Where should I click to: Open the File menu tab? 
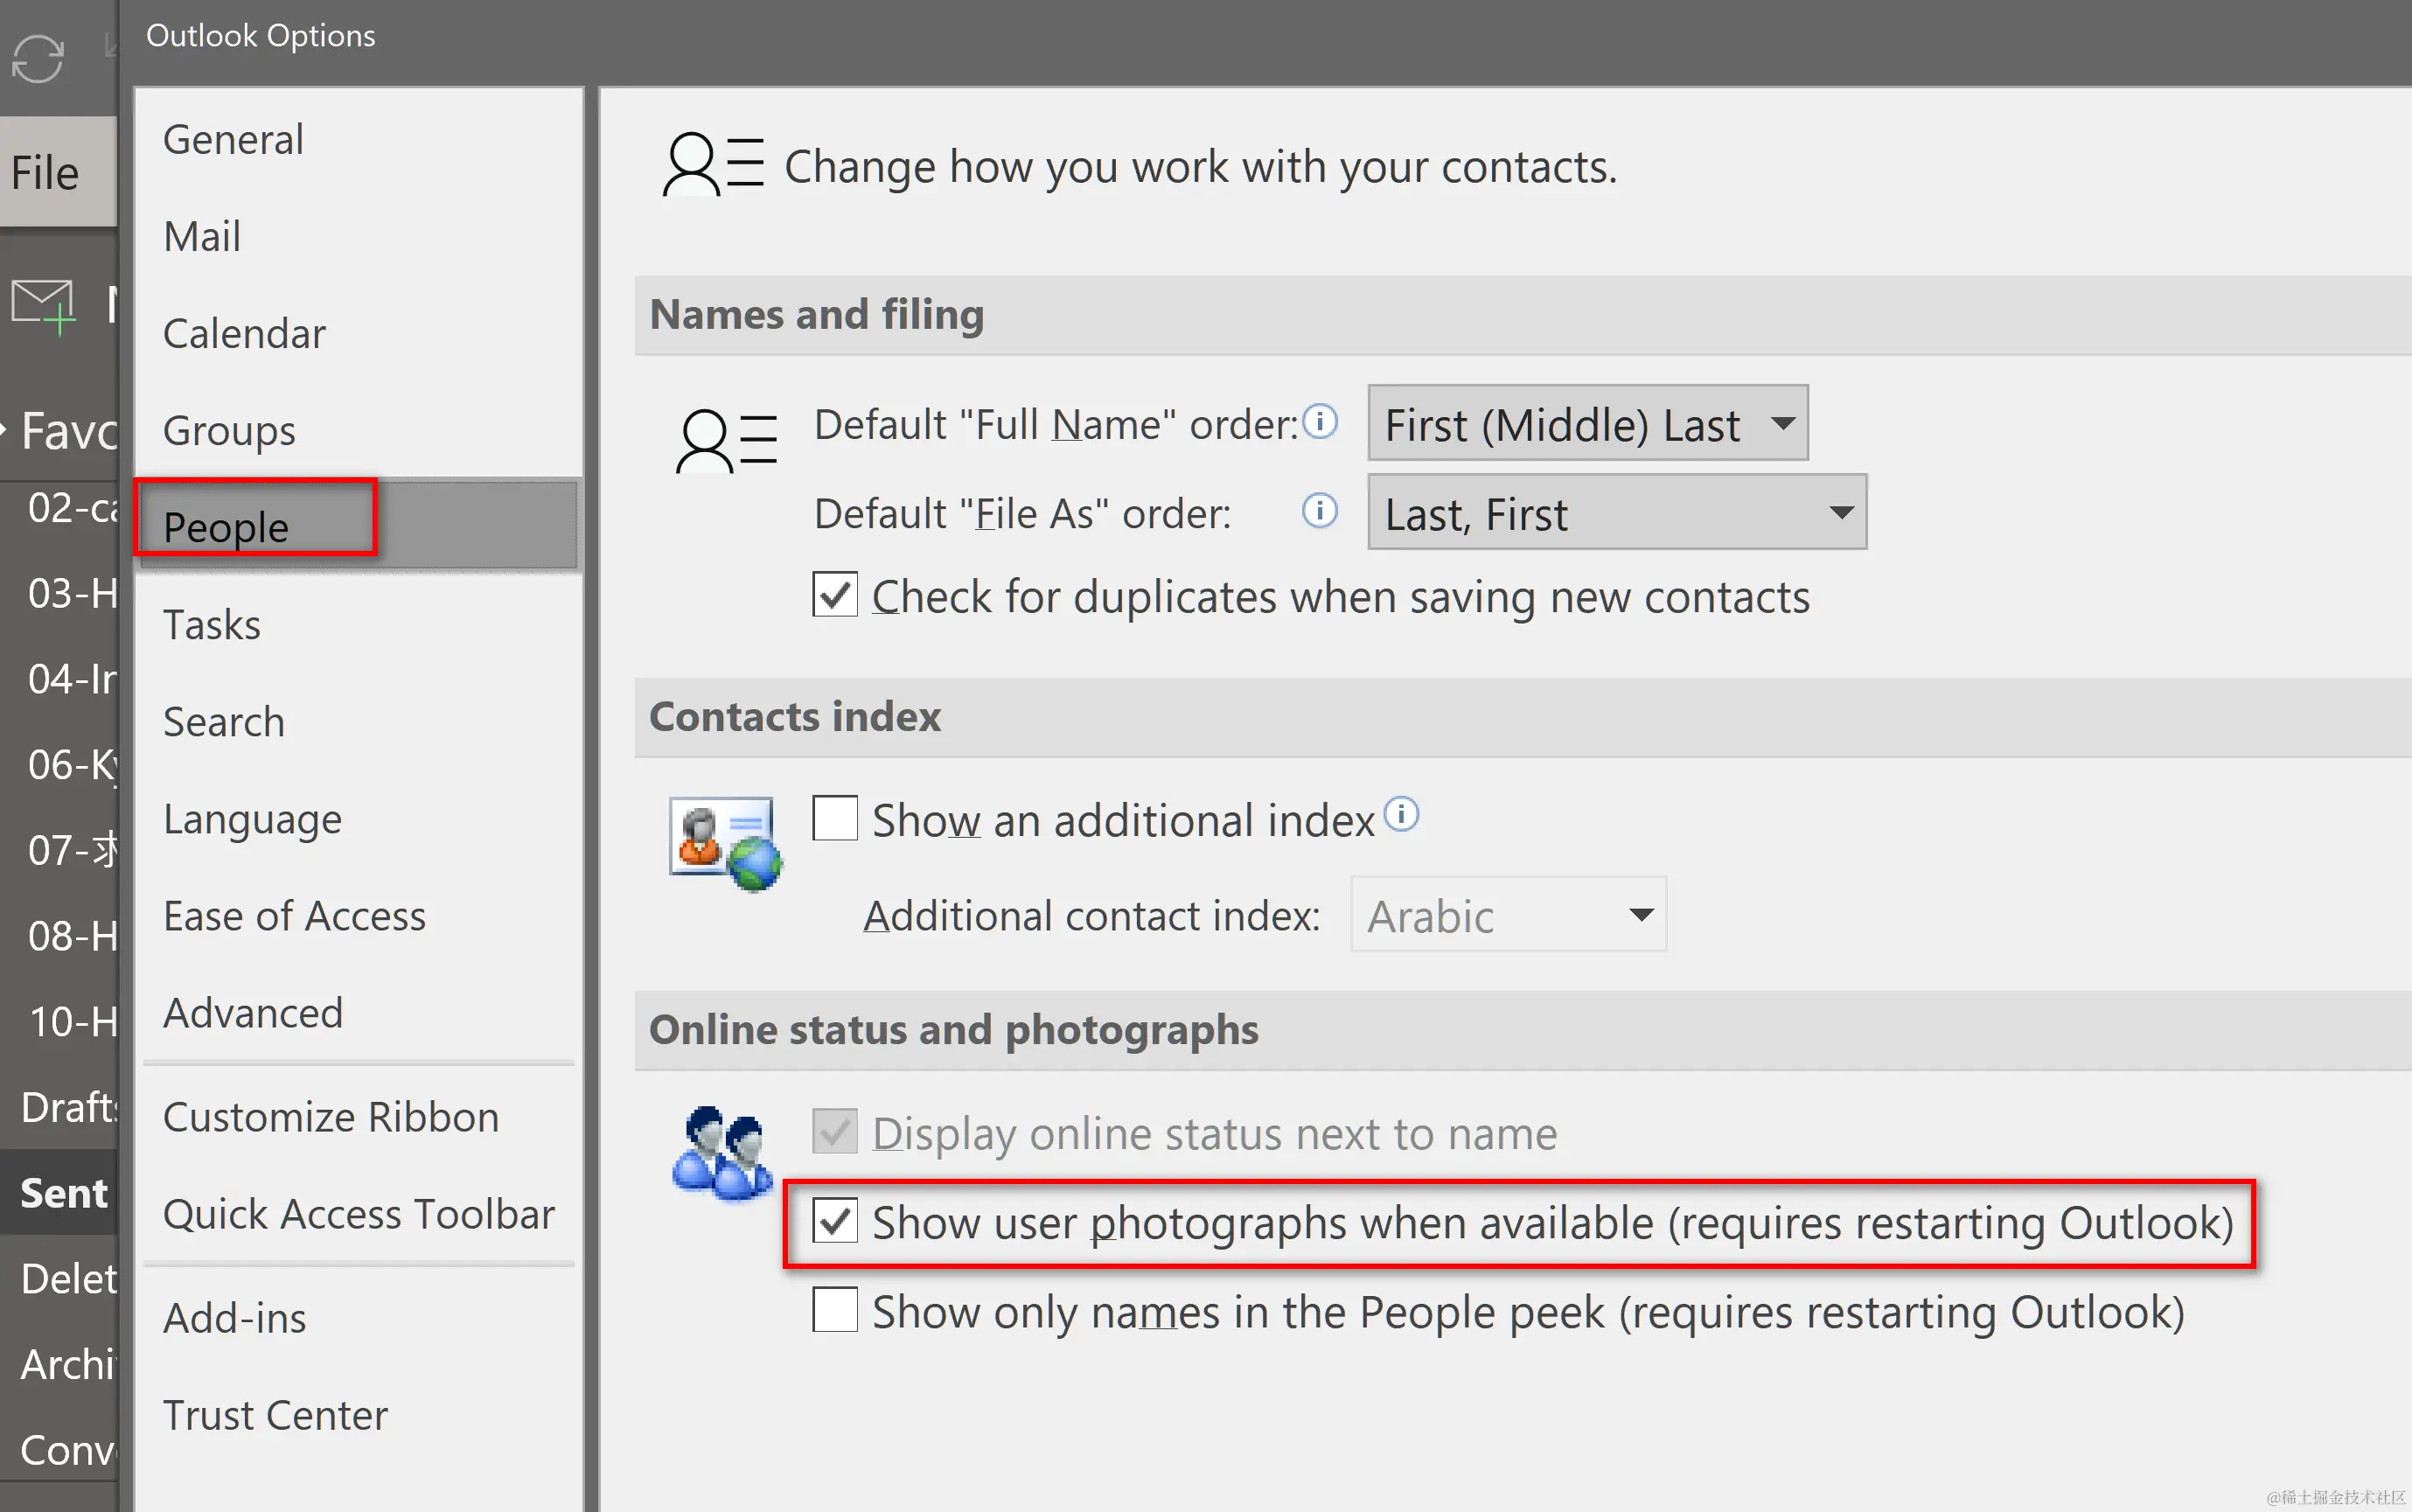pos(46,172)
